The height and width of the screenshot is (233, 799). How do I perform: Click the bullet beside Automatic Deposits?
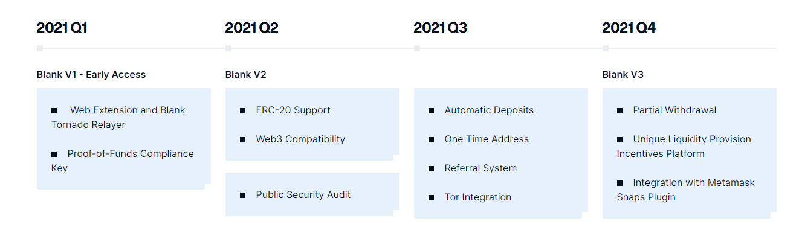tap(432, 110)
